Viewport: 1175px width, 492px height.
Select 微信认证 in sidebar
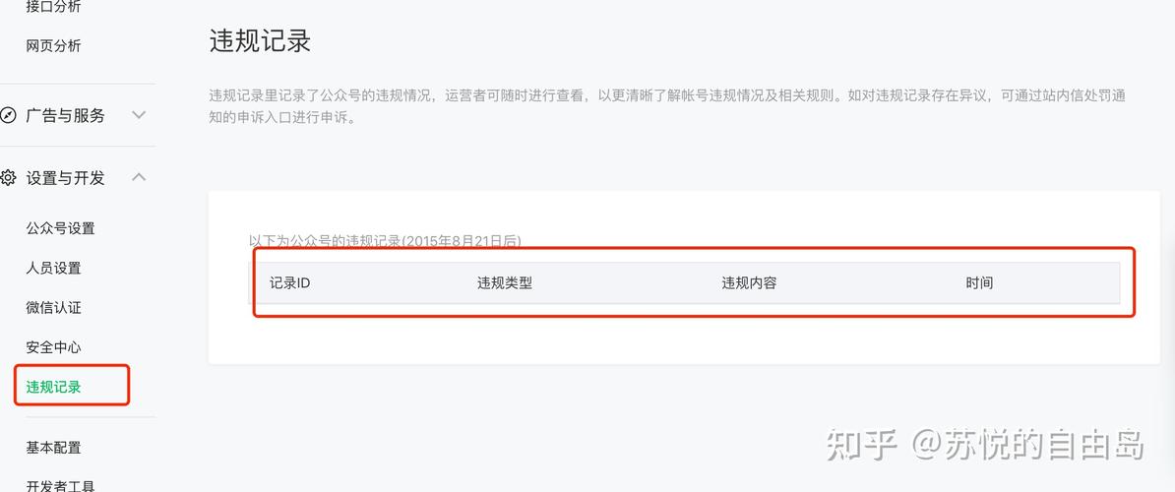click(x=53, y=308)
